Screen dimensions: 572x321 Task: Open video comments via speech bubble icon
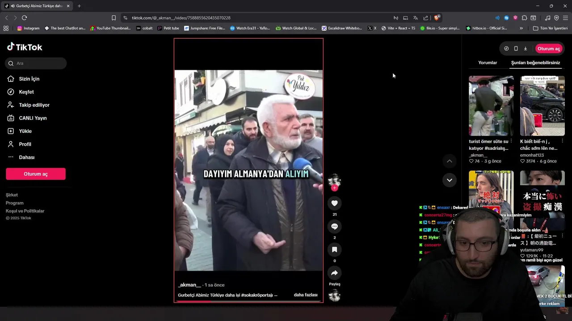[x=334, y=226]
